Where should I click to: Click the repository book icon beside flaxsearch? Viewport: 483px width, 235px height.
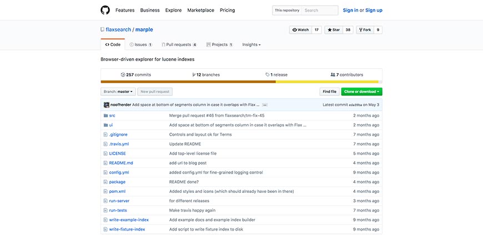click(x=102, y=29)
